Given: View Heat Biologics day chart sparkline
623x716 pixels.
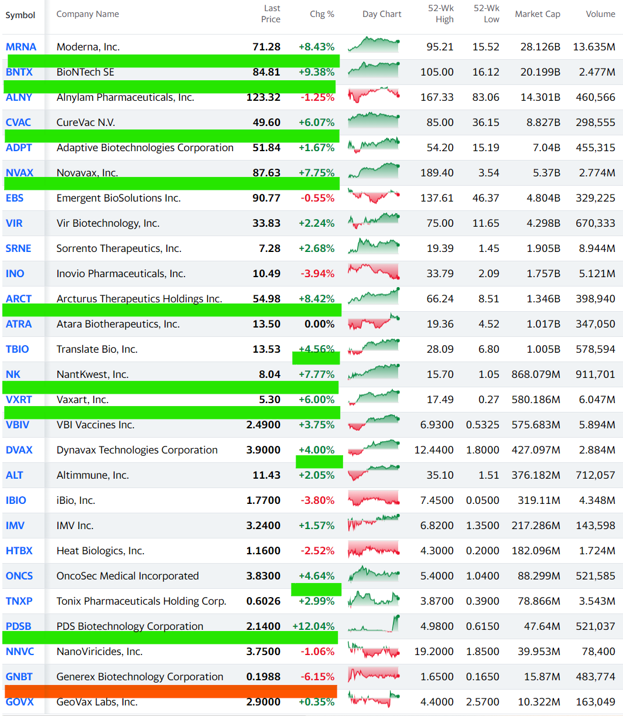Looking at the screenshot, I should point(374,549).
